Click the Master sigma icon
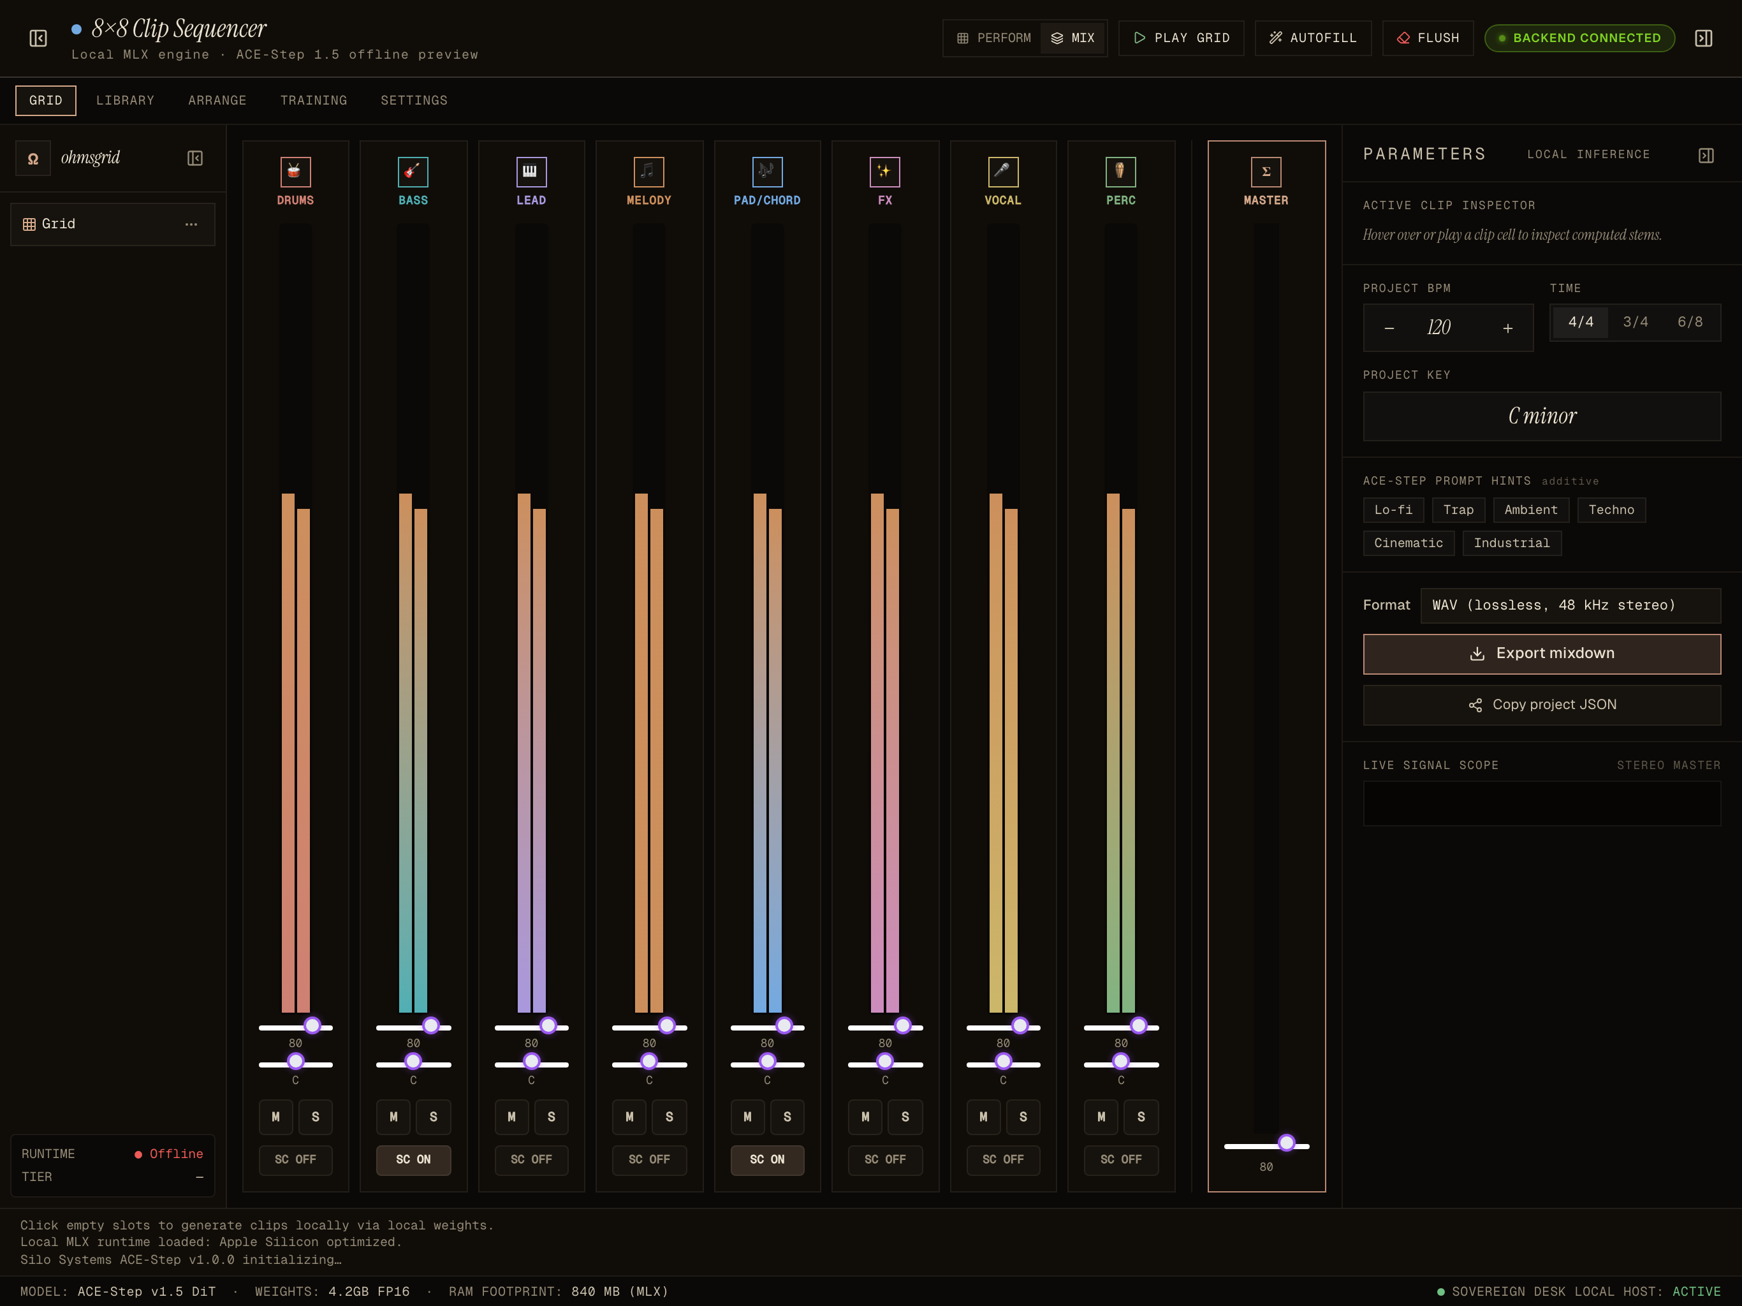The height and width of the screenshot is (1306, 1742). point(1266,171)
